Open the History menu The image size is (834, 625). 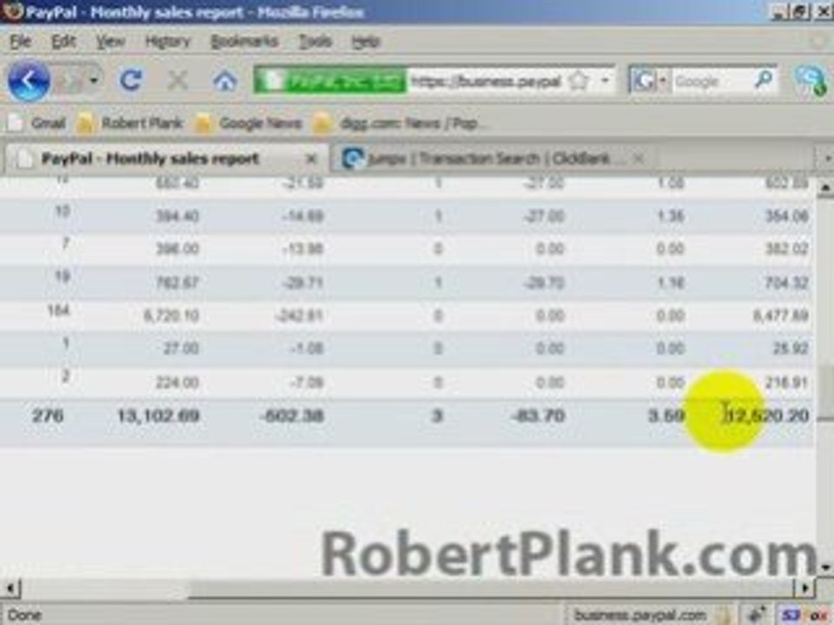coord(168,42)
